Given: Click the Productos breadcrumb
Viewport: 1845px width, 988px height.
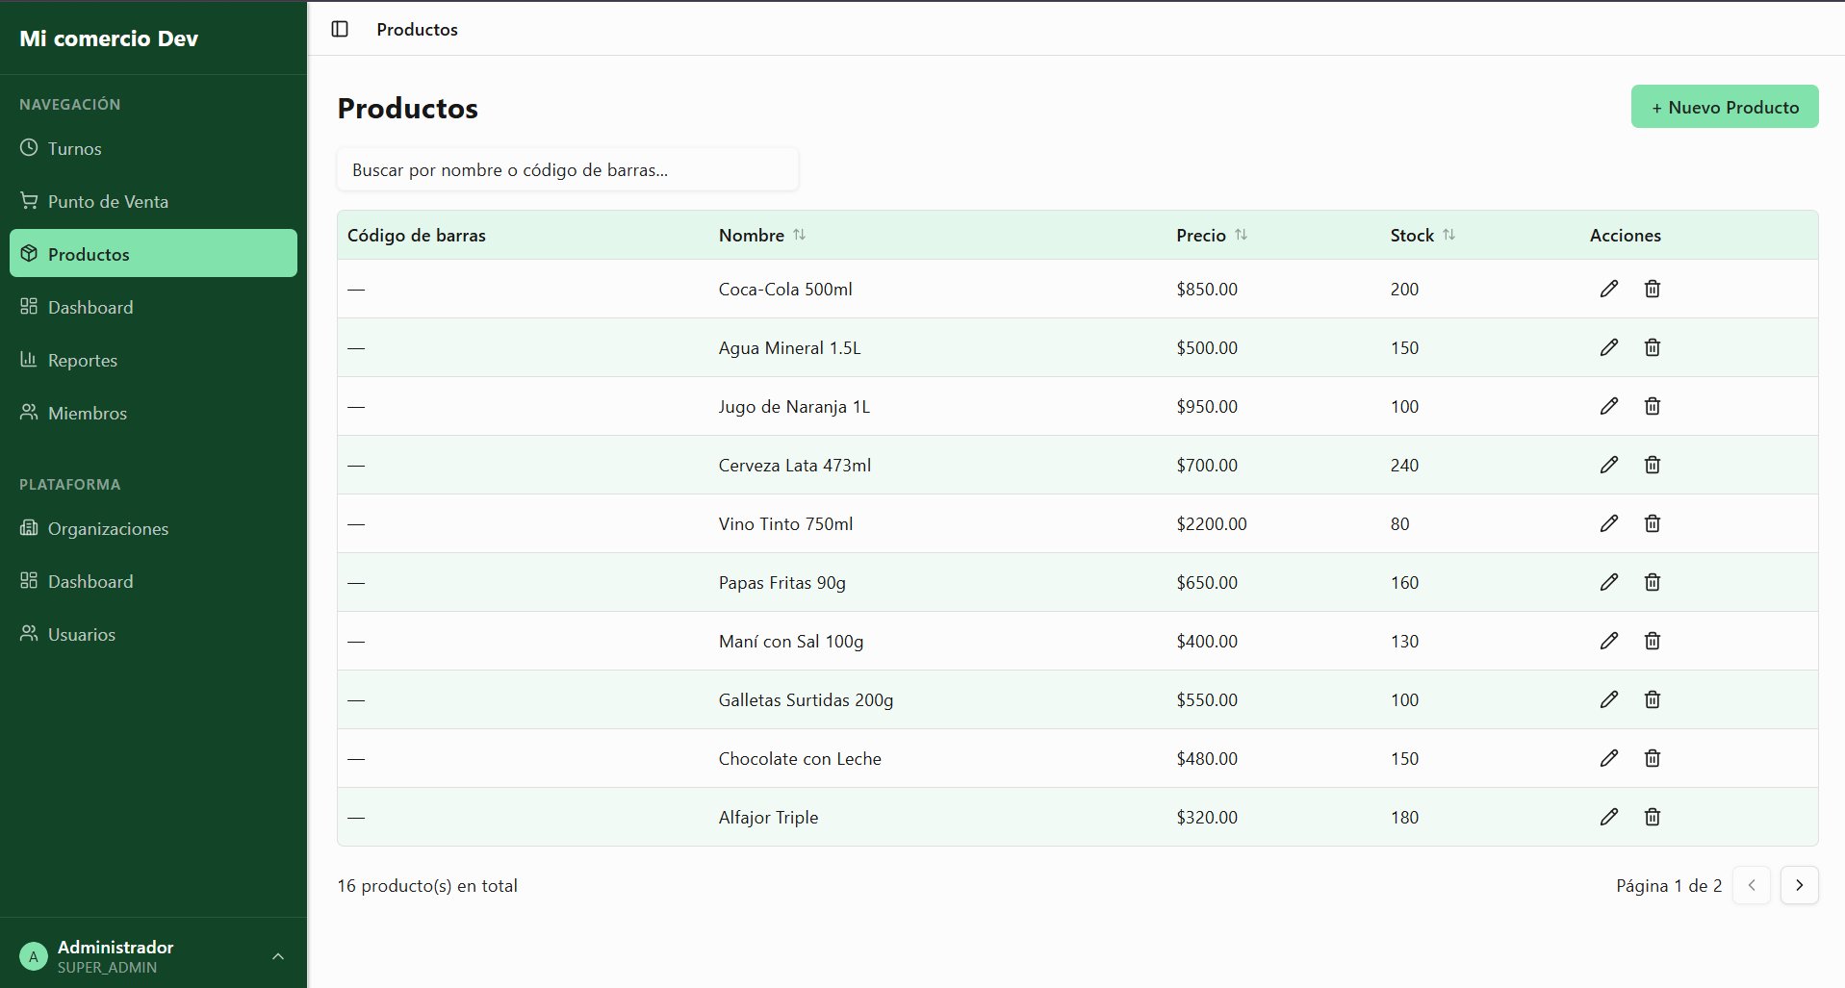Looking at the screenshot, I should 417,29.
